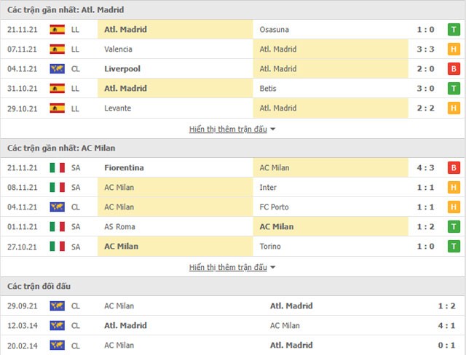This screenshot has height=355, width=466.
Task: Click the red B badge for the Liverpool match
Action: (x=454, y=69)
